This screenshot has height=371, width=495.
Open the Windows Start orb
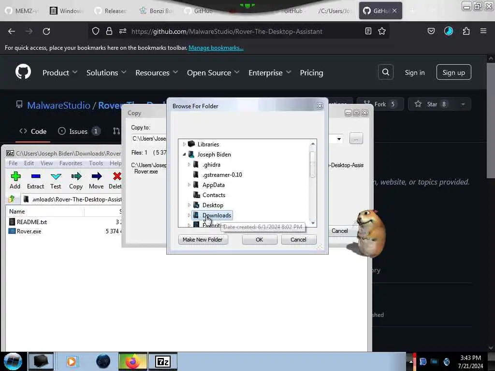click(13, 361)
